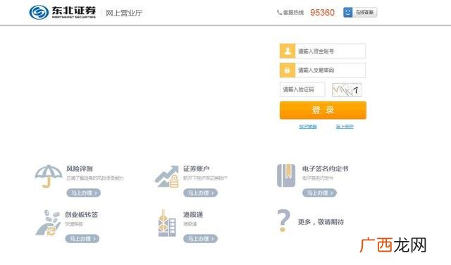Click the 风险评测 title
Viewport: 451px width, 265px height.
(80, 168)
